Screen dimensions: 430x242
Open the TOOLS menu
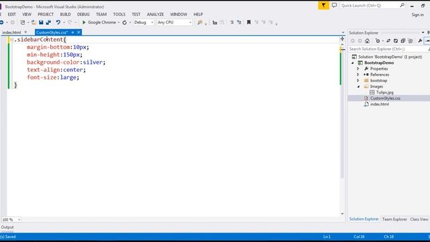(x=119, y=14)
